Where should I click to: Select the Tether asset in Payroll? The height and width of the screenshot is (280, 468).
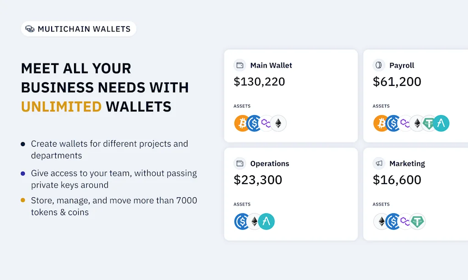pyautogui.click(x=429, y=123)
